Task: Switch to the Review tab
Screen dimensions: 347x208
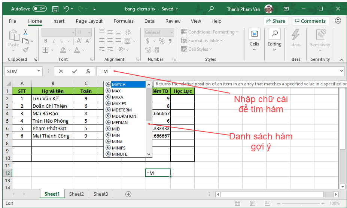Action: 173,21
